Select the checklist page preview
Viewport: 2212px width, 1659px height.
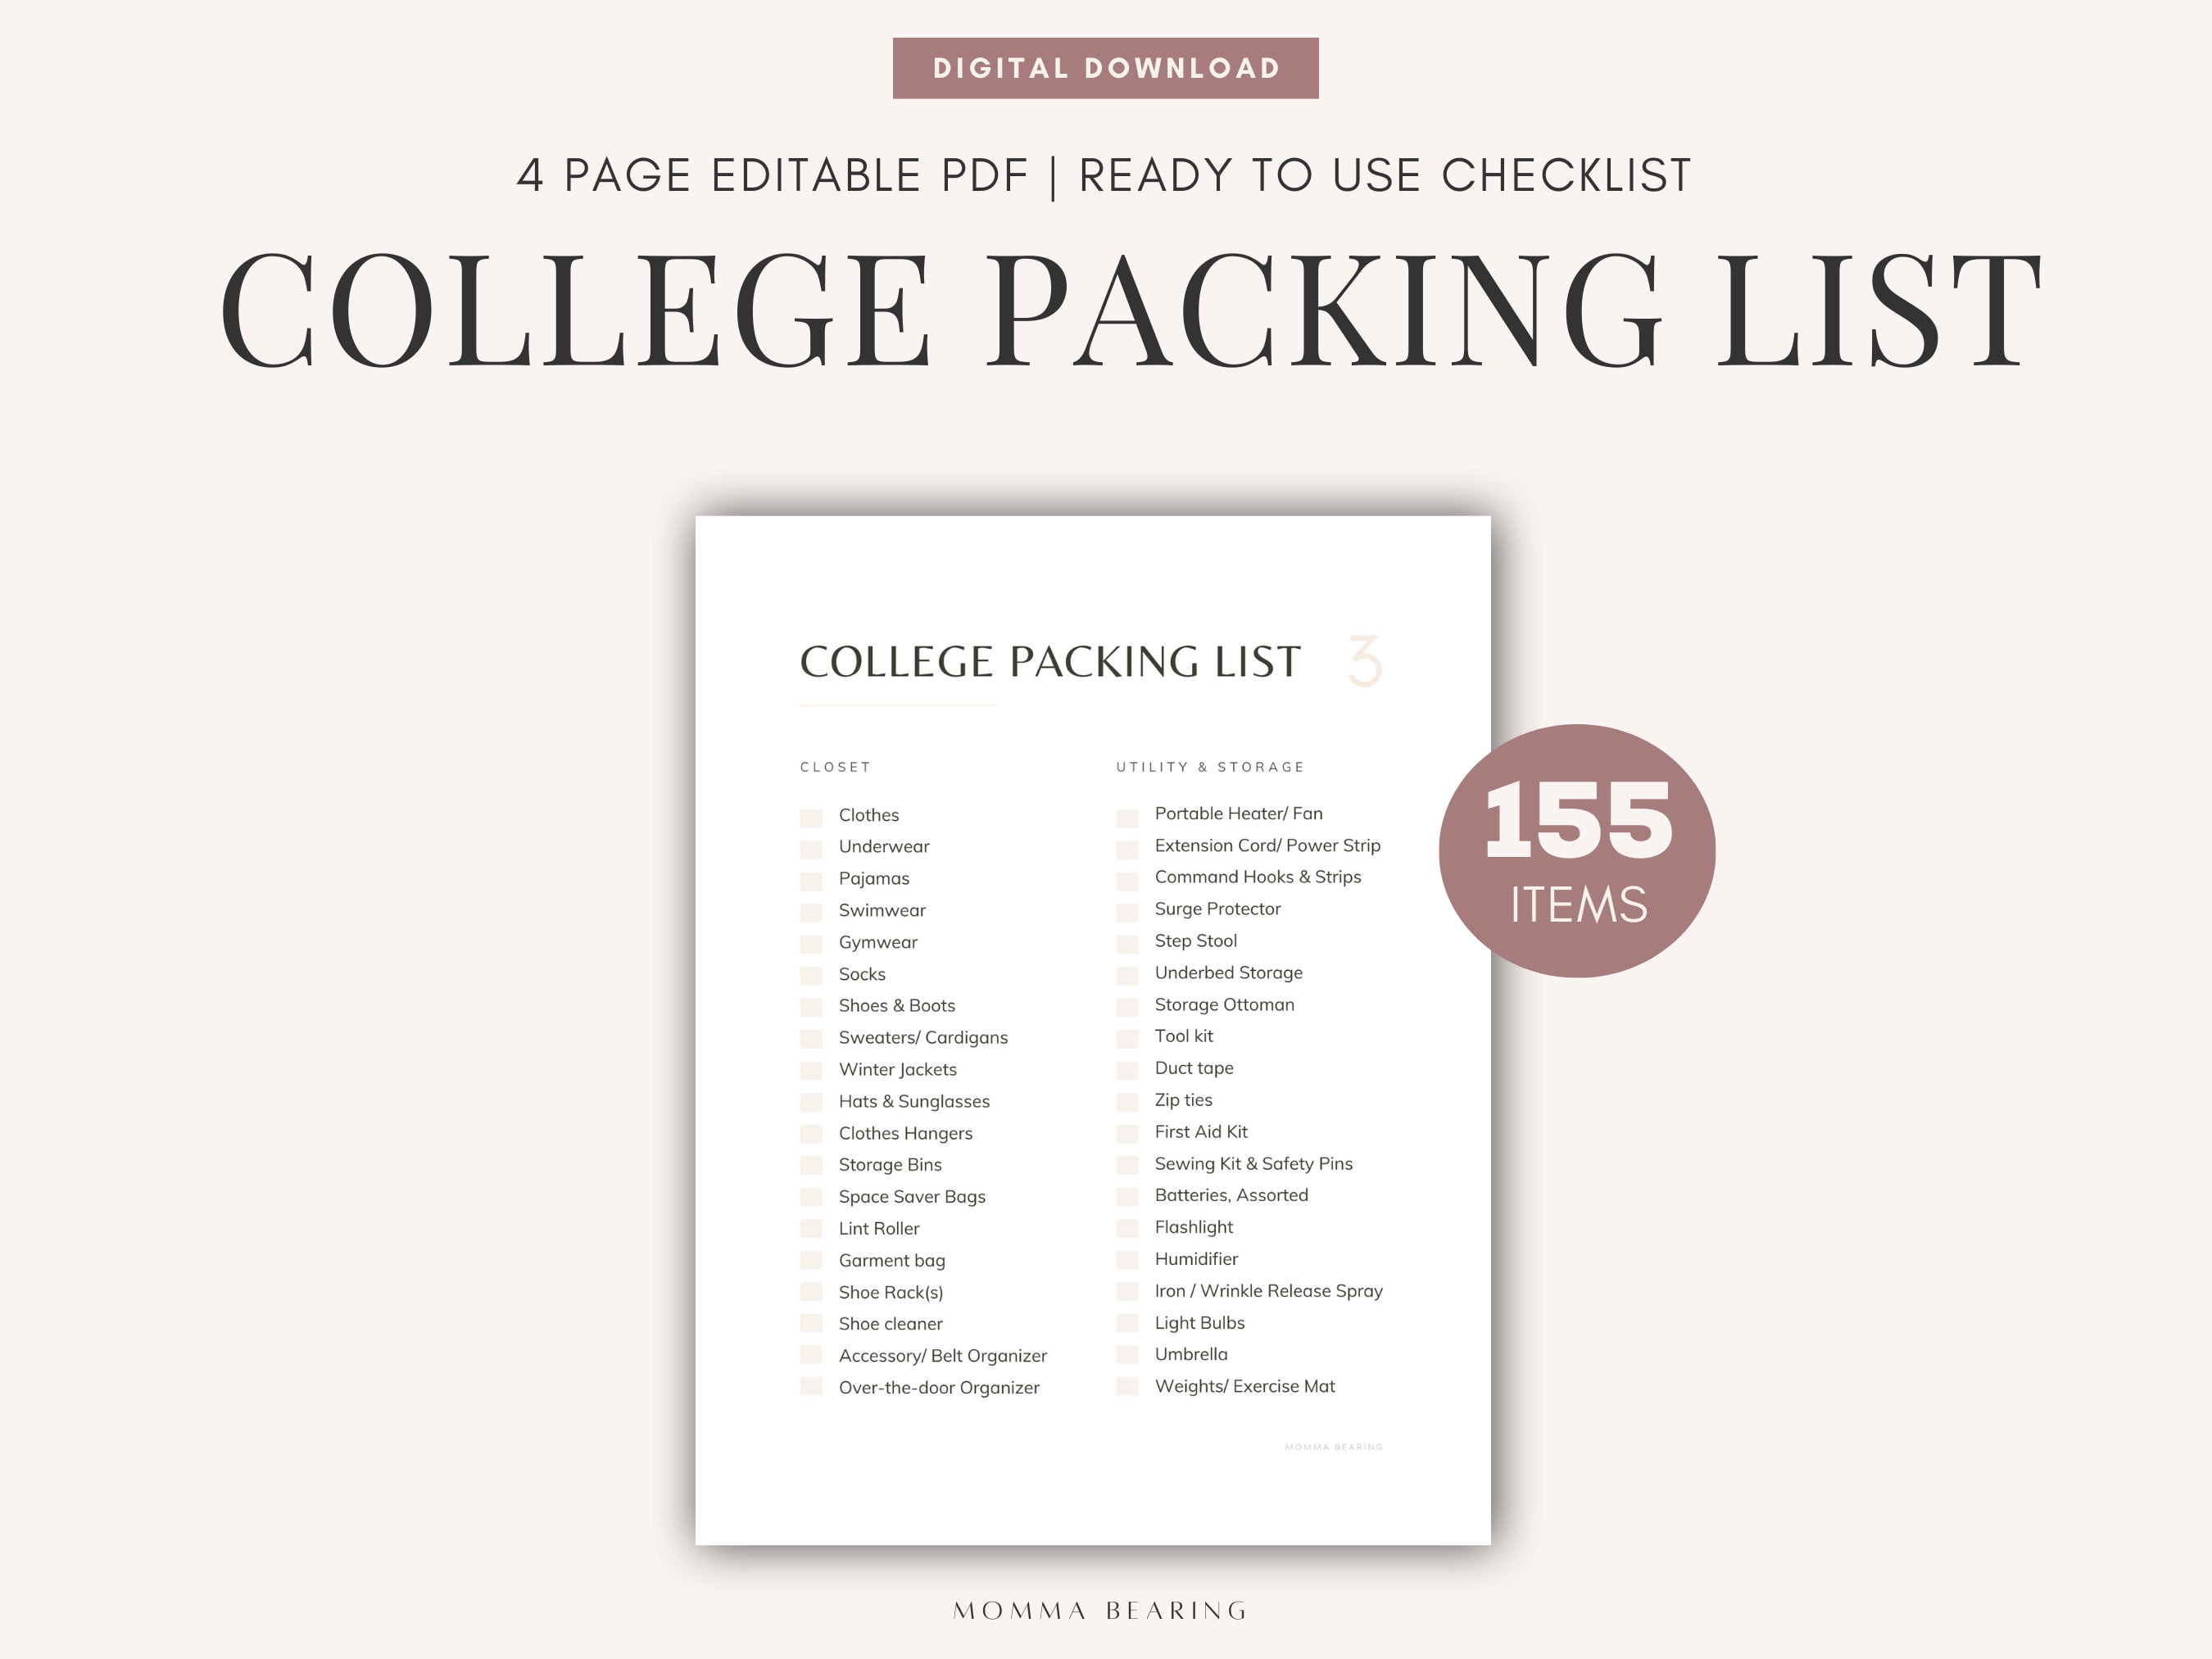pos(1093,1030)
